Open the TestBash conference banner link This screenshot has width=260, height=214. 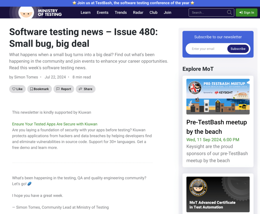[x=130, y=3]
